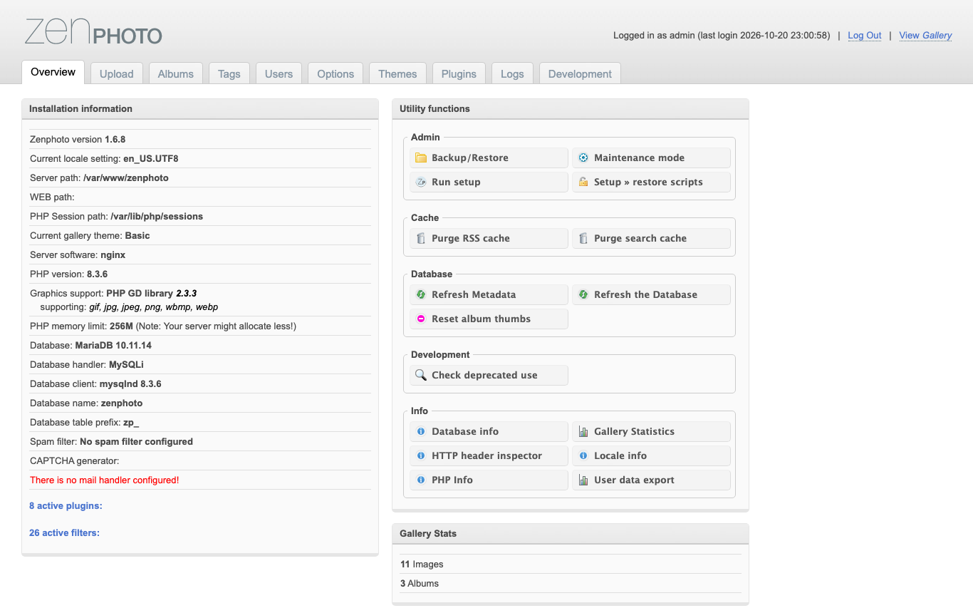Click the Database MariaDB 10.11.14 row
The height and width of the screenshot is (613, 973).
click(x=200, y=345)
